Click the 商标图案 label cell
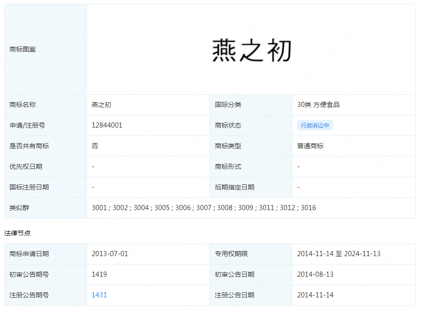 [x=46, y=49]
